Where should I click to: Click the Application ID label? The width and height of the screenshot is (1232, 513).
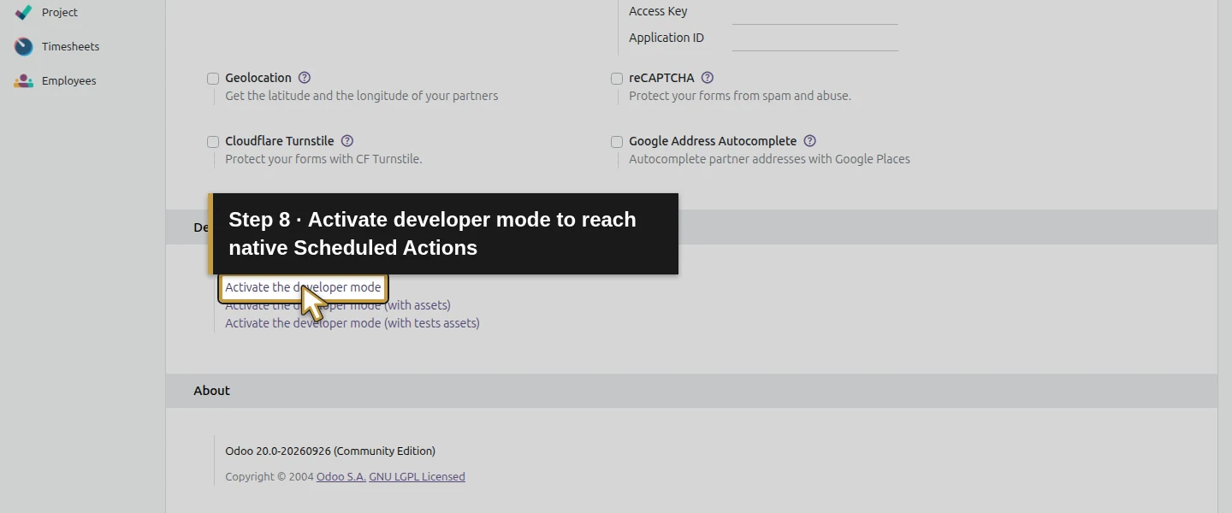coord(666,38)
